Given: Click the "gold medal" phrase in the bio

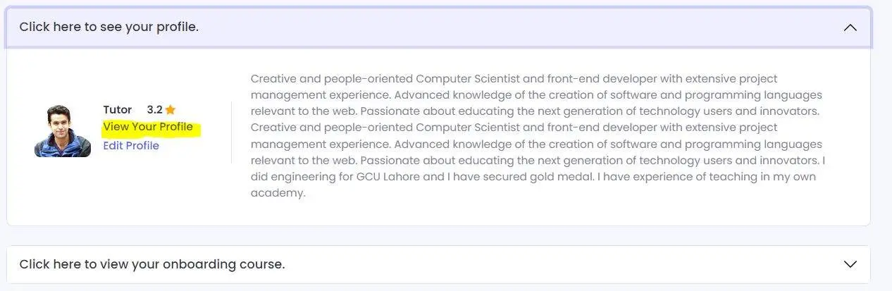Looking at the screenshot, I should [562, 177].
